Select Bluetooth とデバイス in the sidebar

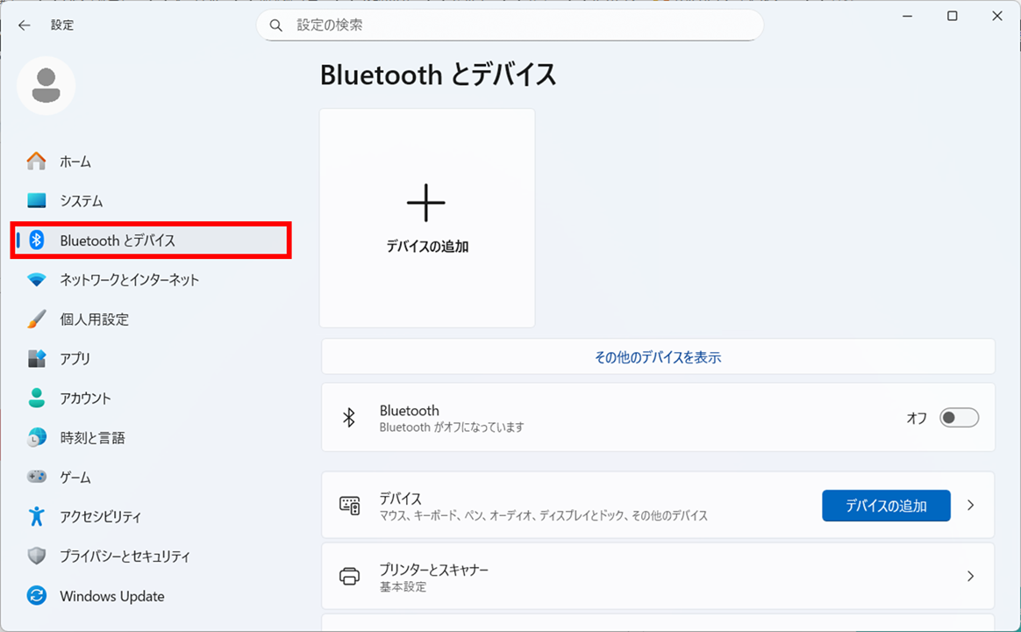151,241
